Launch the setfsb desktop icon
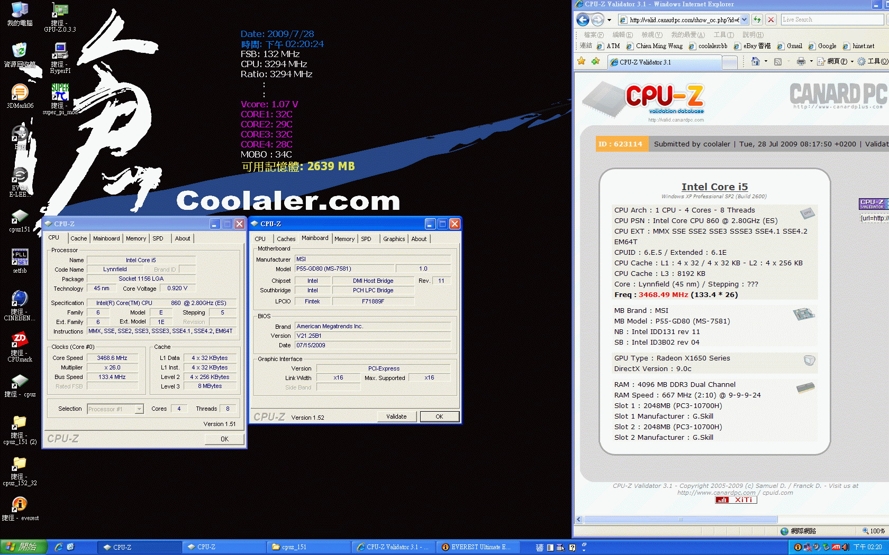Viewport: 889px width, 555px height. 20,261
